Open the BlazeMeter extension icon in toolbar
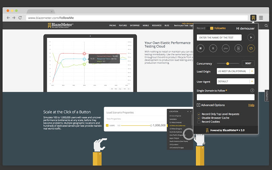 253,17
